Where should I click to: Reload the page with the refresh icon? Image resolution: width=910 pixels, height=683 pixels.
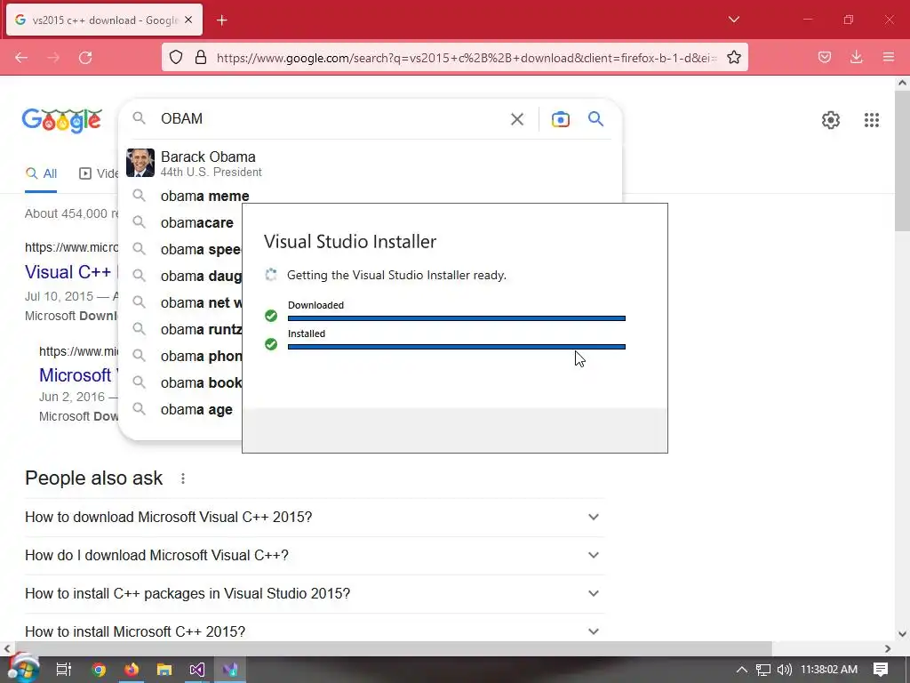pos(85,58)
